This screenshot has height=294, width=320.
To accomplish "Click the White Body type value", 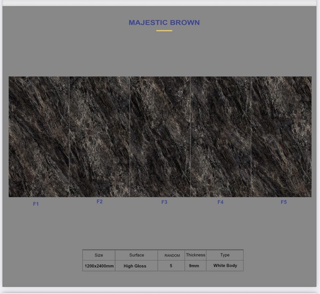I will tap(225, 266).
